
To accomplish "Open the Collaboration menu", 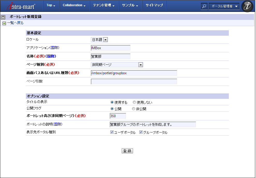I will (74, 5).
